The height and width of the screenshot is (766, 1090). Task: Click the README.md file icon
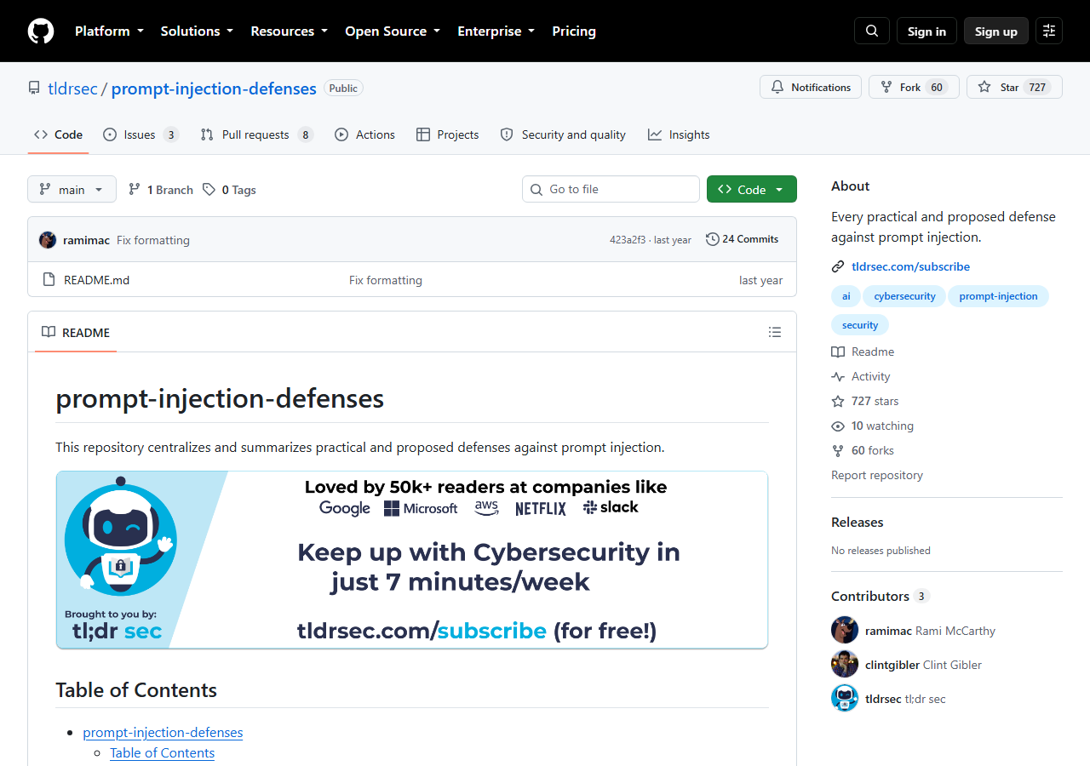(49, 280)
